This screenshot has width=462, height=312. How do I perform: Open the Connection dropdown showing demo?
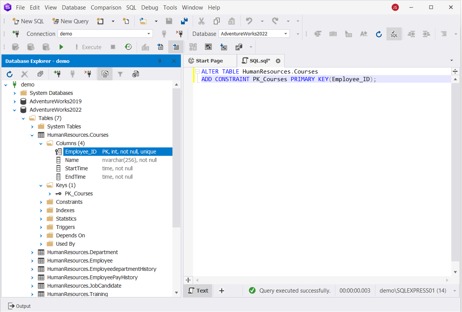pyautogui.click(x=105, y=34)
